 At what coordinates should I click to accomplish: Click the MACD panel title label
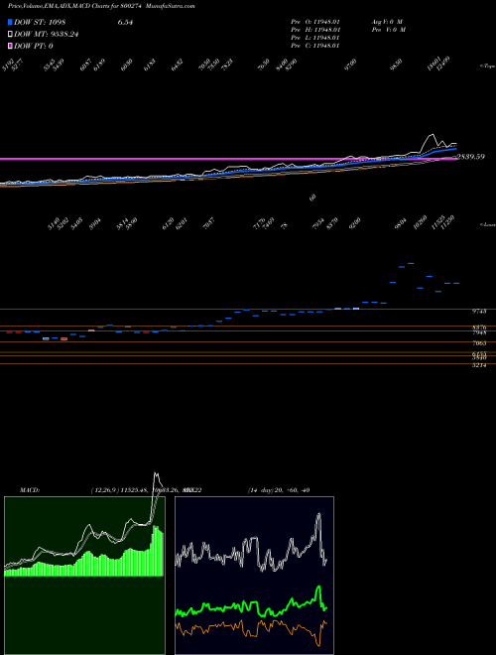tap(30, 490)
